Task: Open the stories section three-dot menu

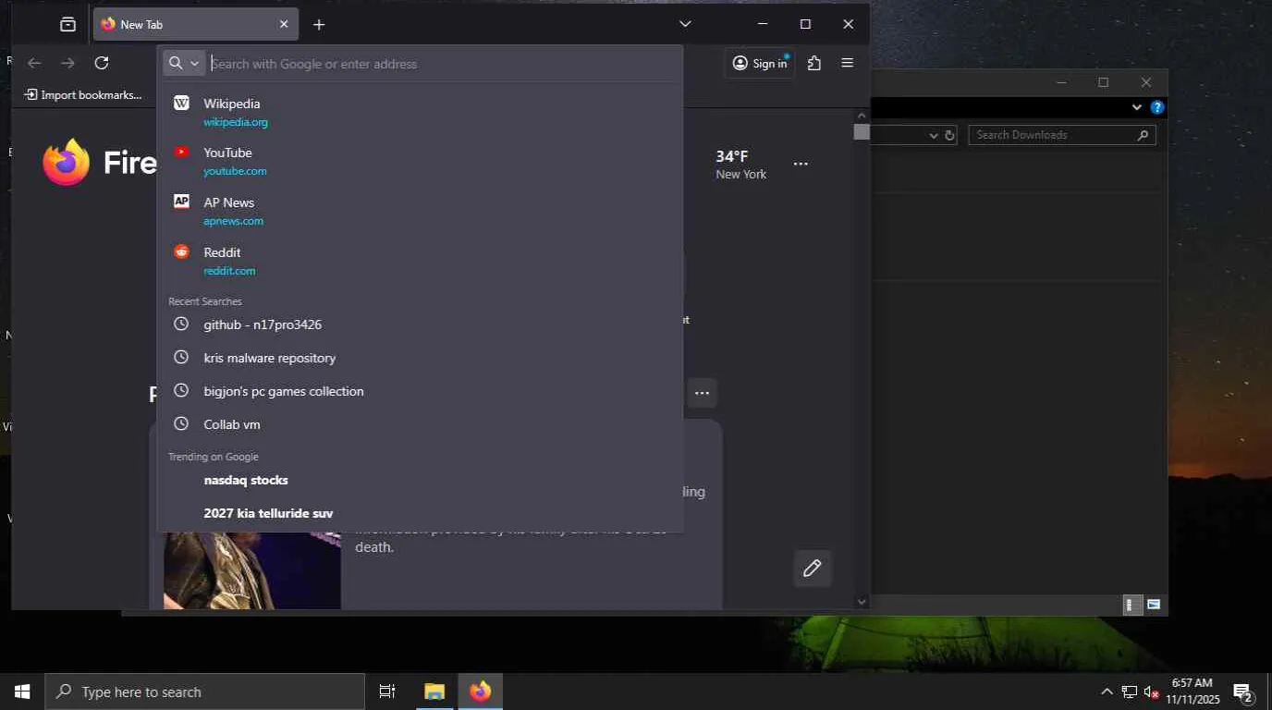Action: pyautogui.click(x=702, y=393)
